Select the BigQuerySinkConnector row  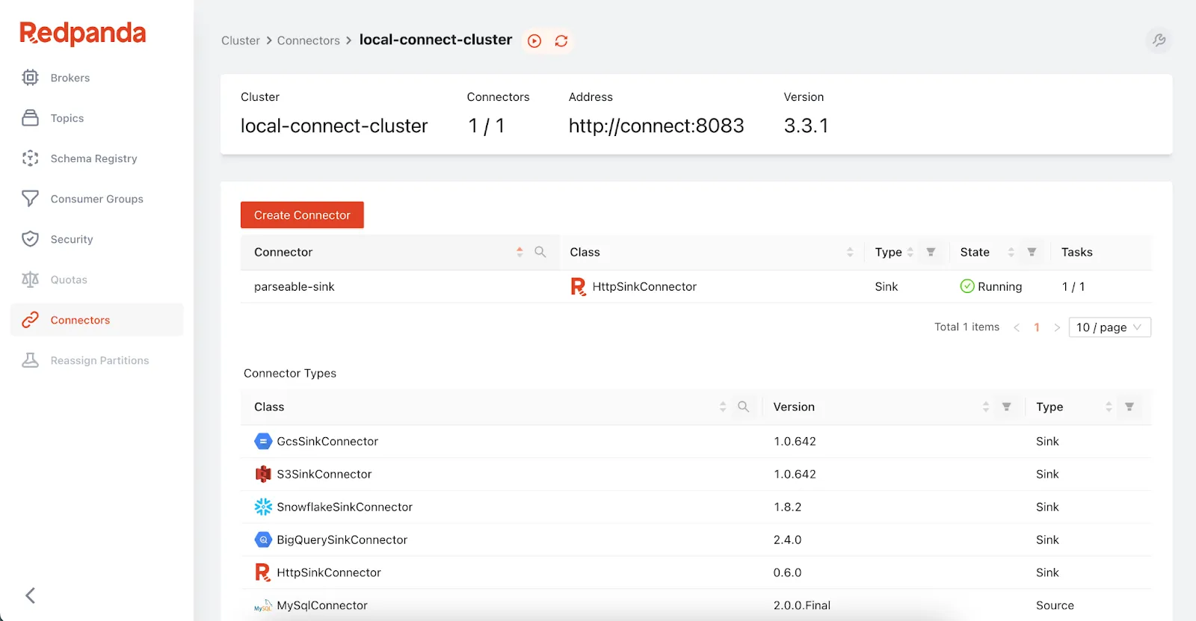(696, 540)
